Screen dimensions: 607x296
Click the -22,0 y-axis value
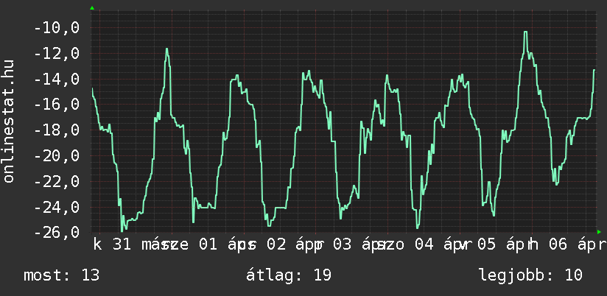tap(57, 181)
